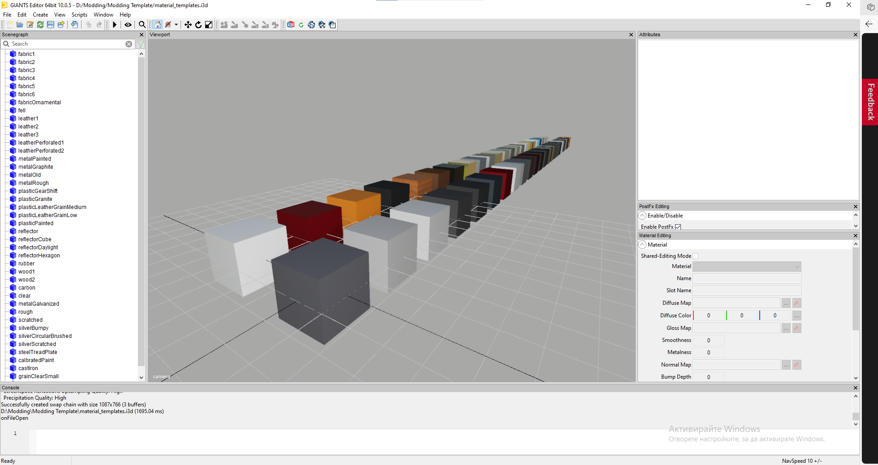Click the red Feedback tab
This screenshot has height=465, width=878.
[870, 102]
